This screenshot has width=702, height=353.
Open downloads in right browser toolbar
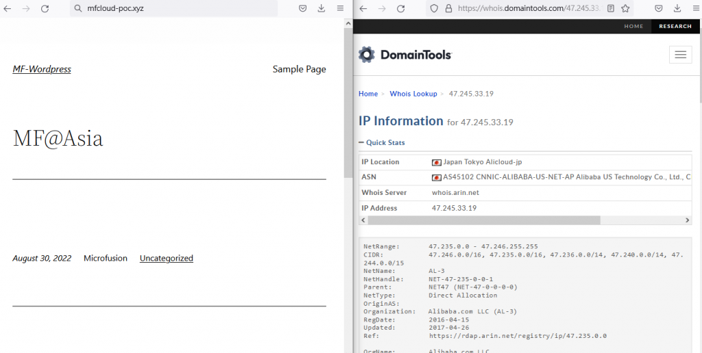tap(677, 8)
